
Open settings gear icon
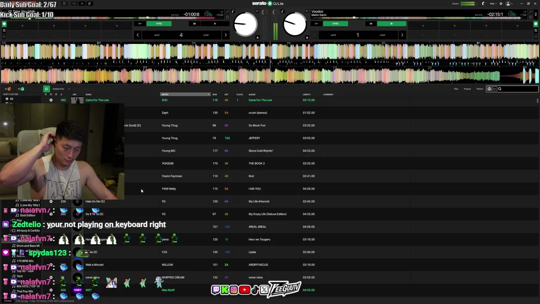500,4
